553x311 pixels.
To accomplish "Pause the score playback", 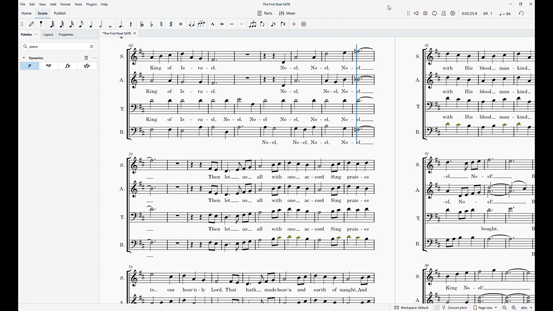I will coord(426,13).
